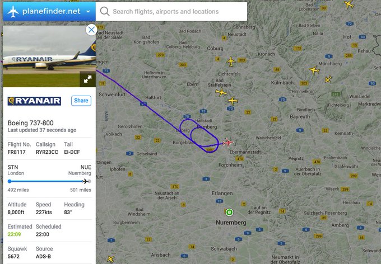Select the yellow plane near Coburg
381x264 pixels.
coord(231,62)
